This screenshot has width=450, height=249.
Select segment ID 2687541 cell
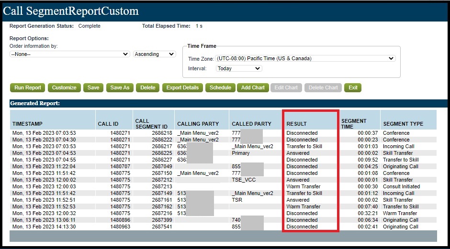coord(162,227)
